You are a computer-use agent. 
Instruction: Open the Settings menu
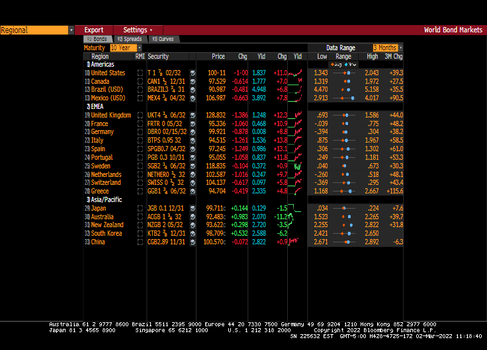137,30
